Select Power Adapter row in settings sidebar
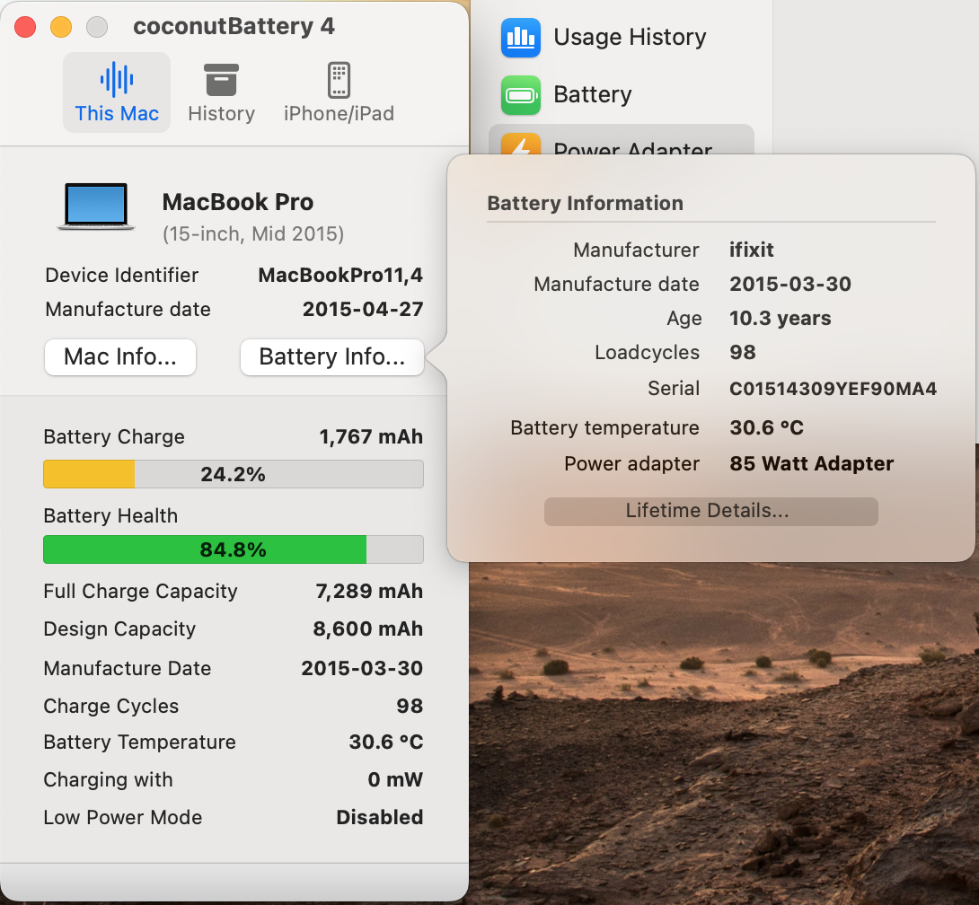Screen dimensions: 979x905 (x=622, y=140)
